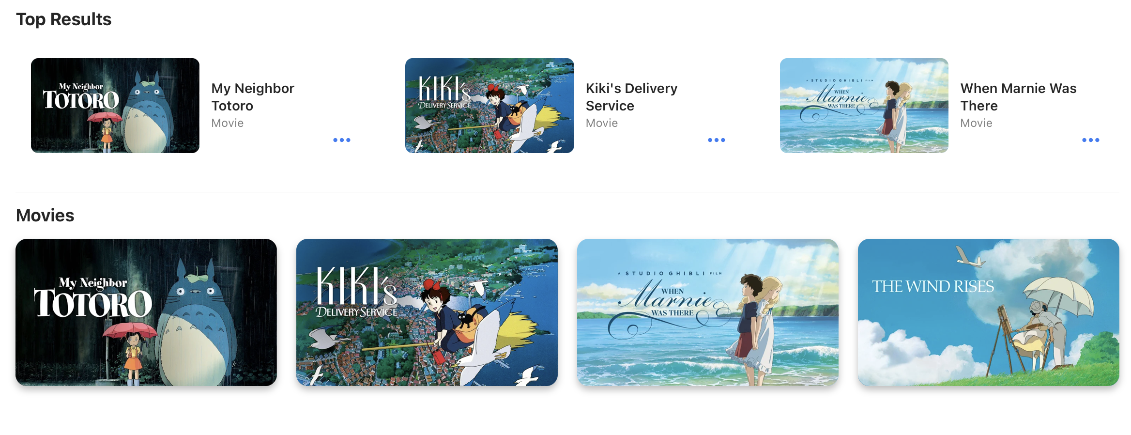Click the Movie label under My Neighbor Totoro
Image resolution: width=1131 pixels, height=435 pixels.
pos(228,123)
